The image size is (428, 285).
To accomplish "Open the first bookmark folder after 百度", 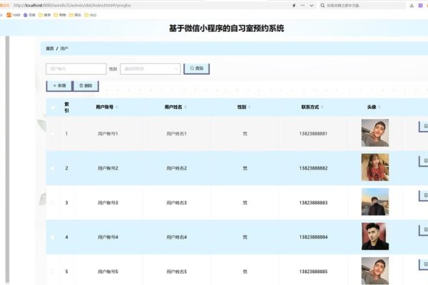I will coord(45,15).
